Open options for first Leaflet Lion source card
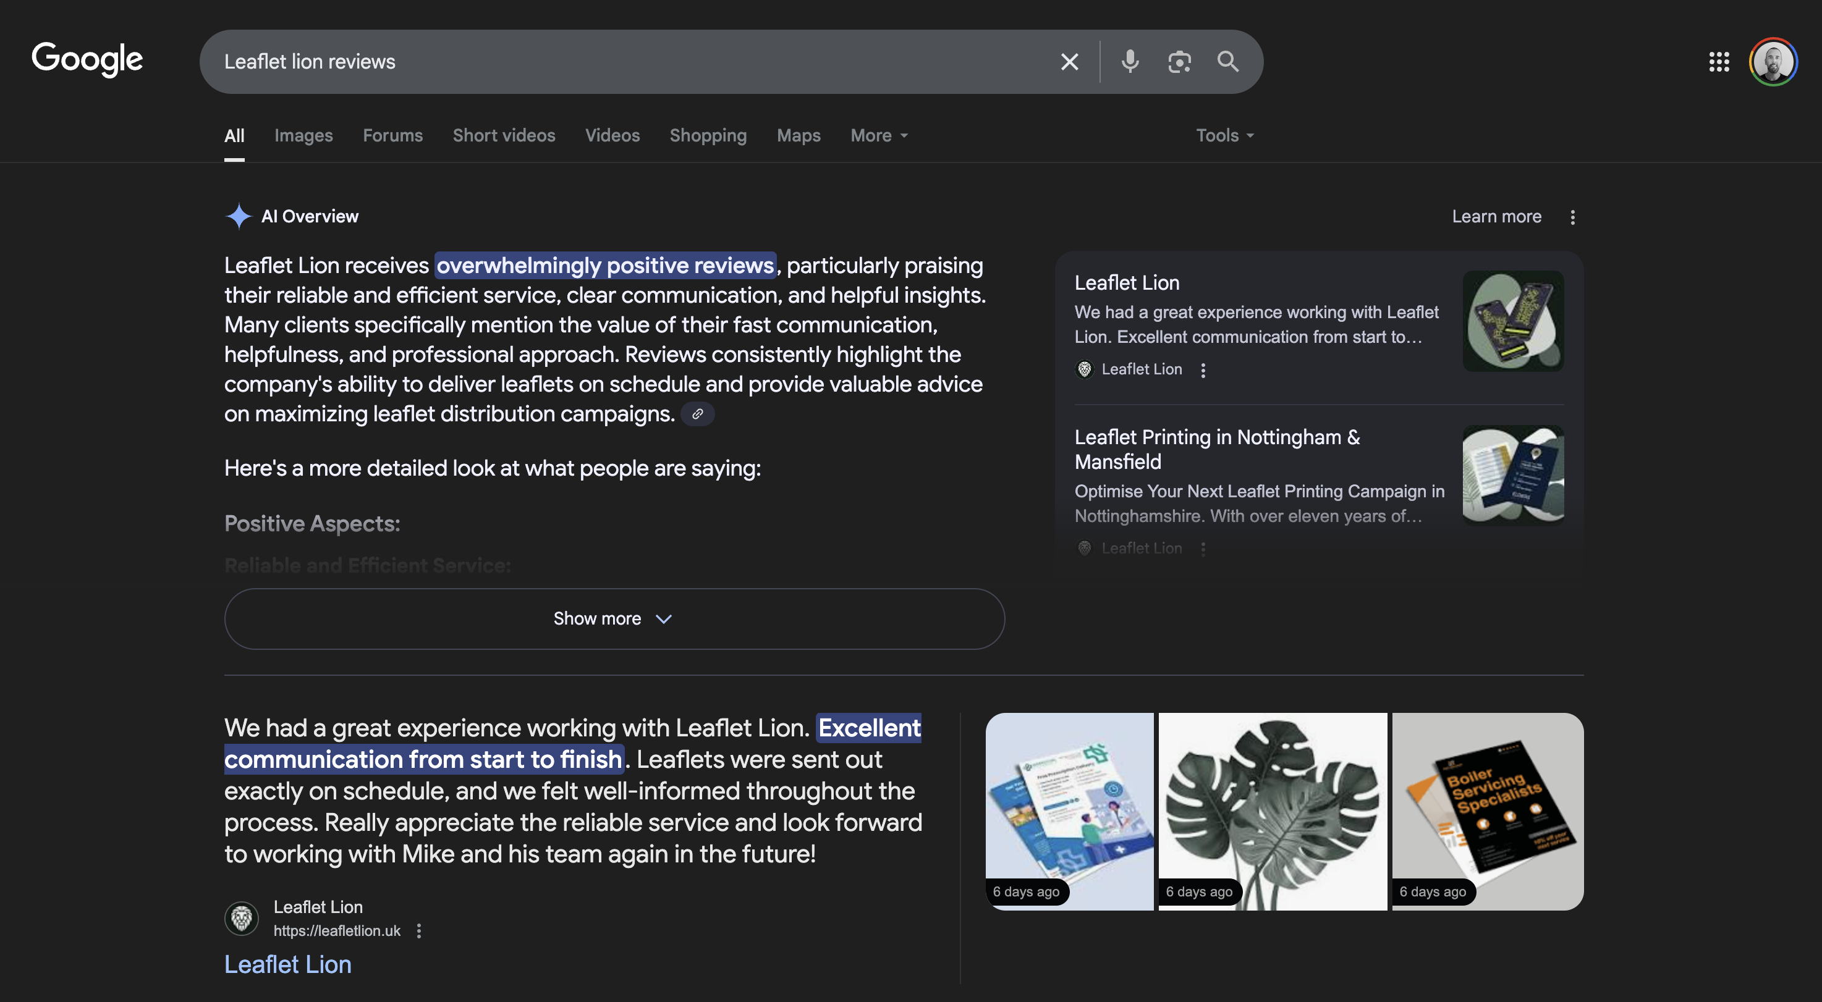 1203,370
